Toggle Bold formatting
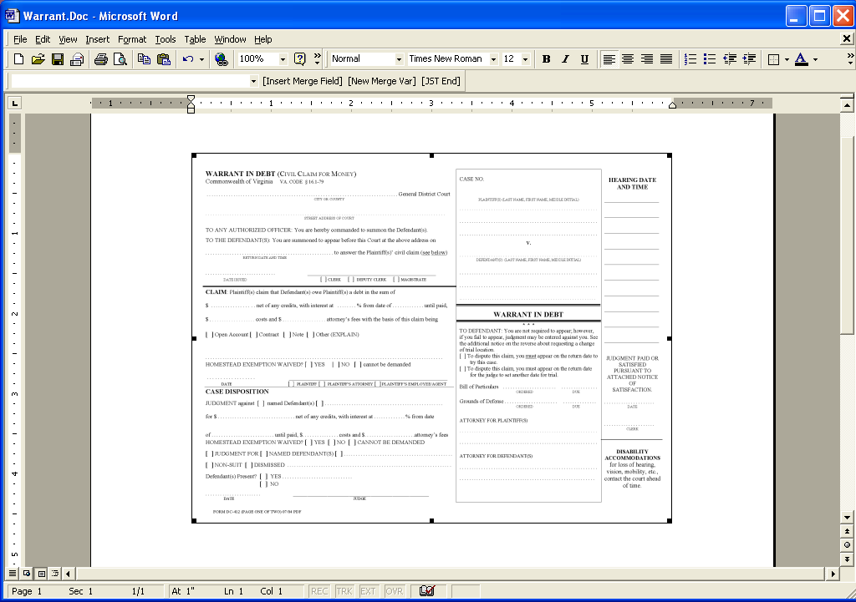The height and width of the screenshot is (602, 856). click(x=546, y=59)
